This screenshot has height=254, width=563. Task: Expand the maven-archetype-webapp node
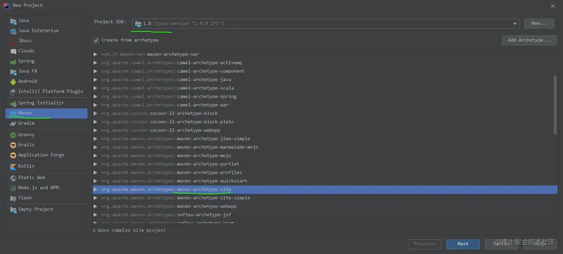[x=96, y=206]
